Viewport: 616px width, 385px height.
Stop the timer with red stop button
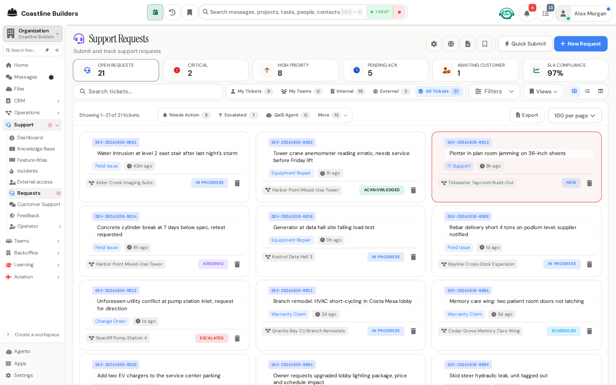pyautogui.click(x=399, y=12)
